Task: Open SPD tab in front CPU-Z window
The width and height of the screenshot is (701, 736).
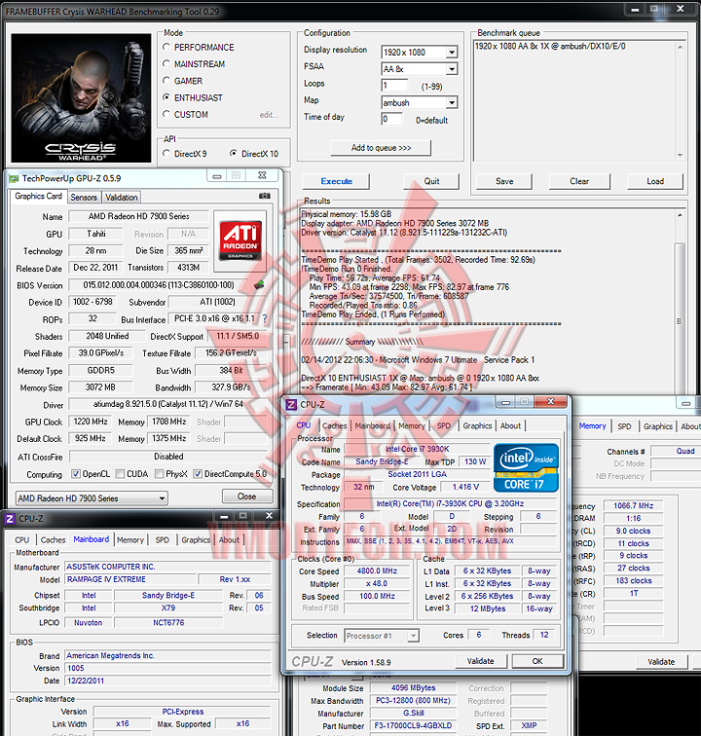Action: click(x=444, y=425)
